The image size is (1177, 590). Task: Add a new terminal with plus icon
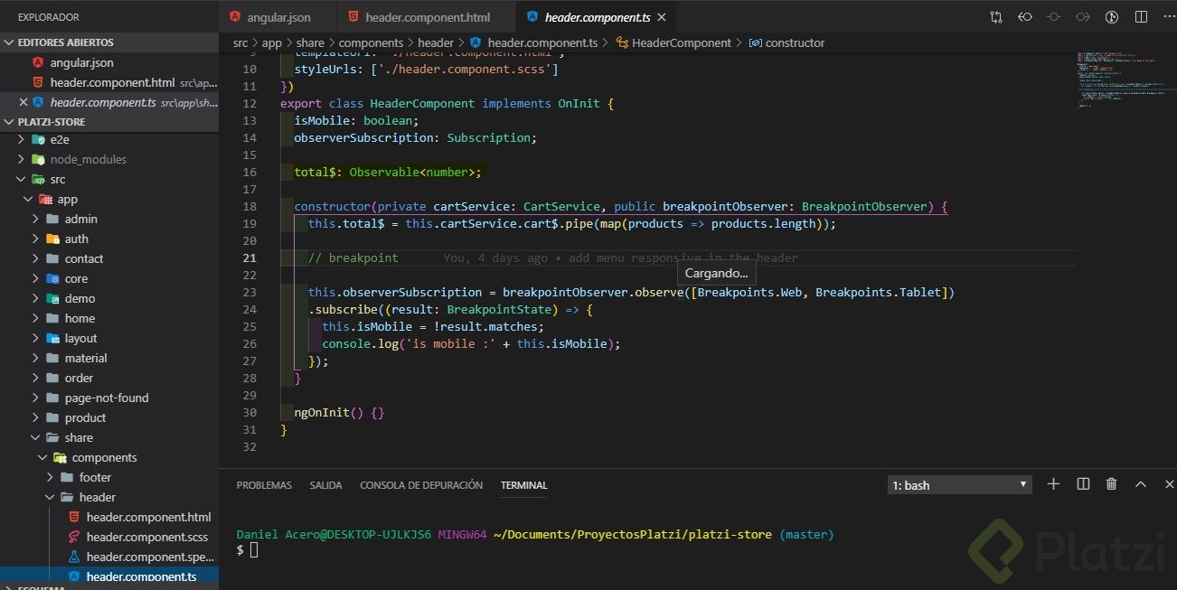pyautogui.click(x=1053, y=484)
